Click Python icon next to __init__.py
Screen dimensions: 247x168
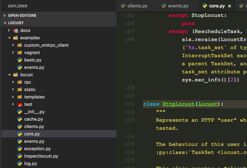20,112
